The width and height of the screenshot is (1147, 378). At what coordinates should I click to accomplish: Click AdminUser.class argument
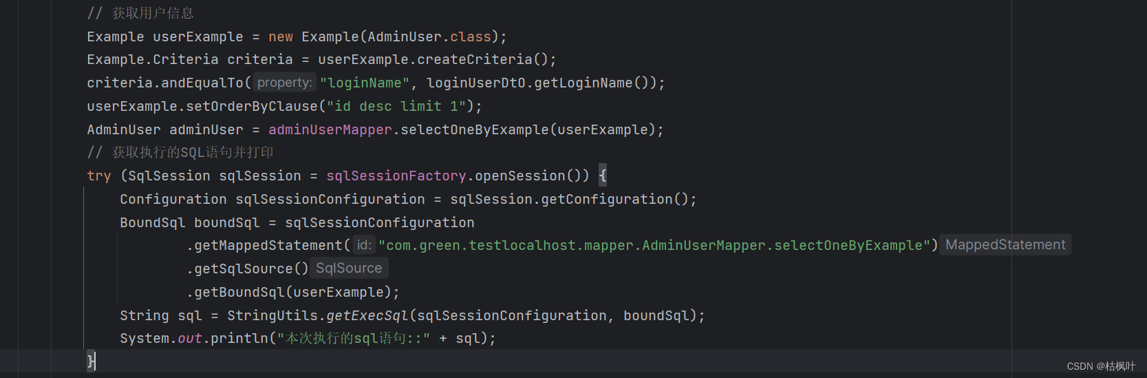429,37
